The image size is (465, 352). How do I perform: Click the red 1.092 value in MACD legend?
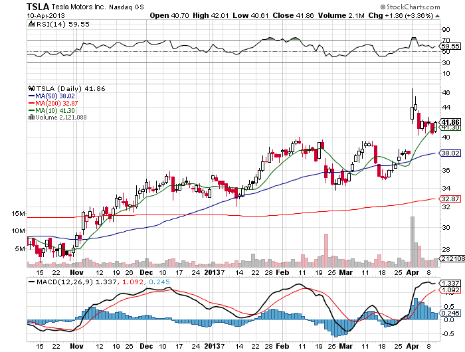(132, 282)
